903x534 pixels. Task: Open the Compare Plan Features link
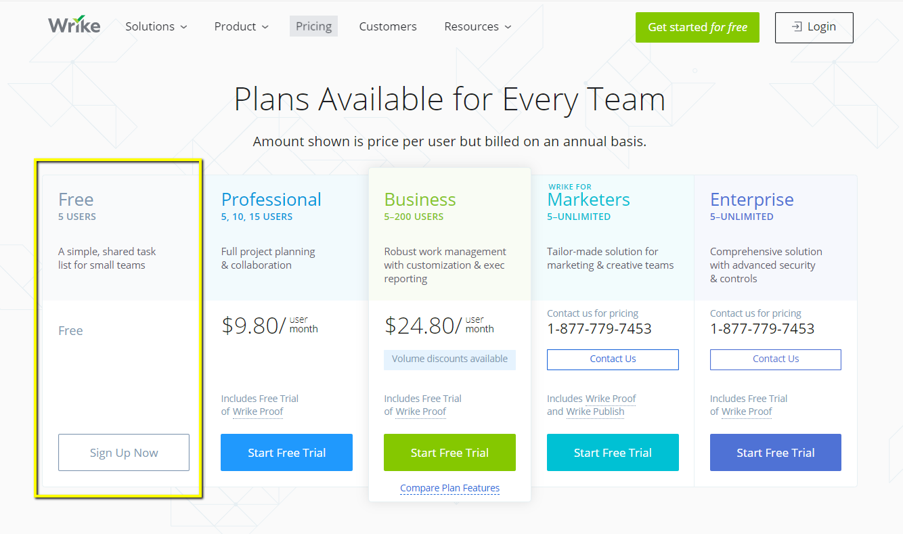(x=449, y=488)
